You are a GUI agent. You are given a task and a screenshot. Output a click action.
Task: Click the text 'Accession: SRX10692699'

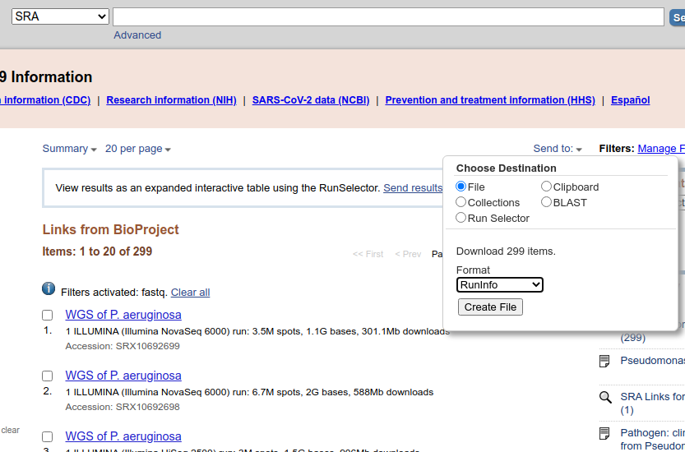[x=123, y=346]
